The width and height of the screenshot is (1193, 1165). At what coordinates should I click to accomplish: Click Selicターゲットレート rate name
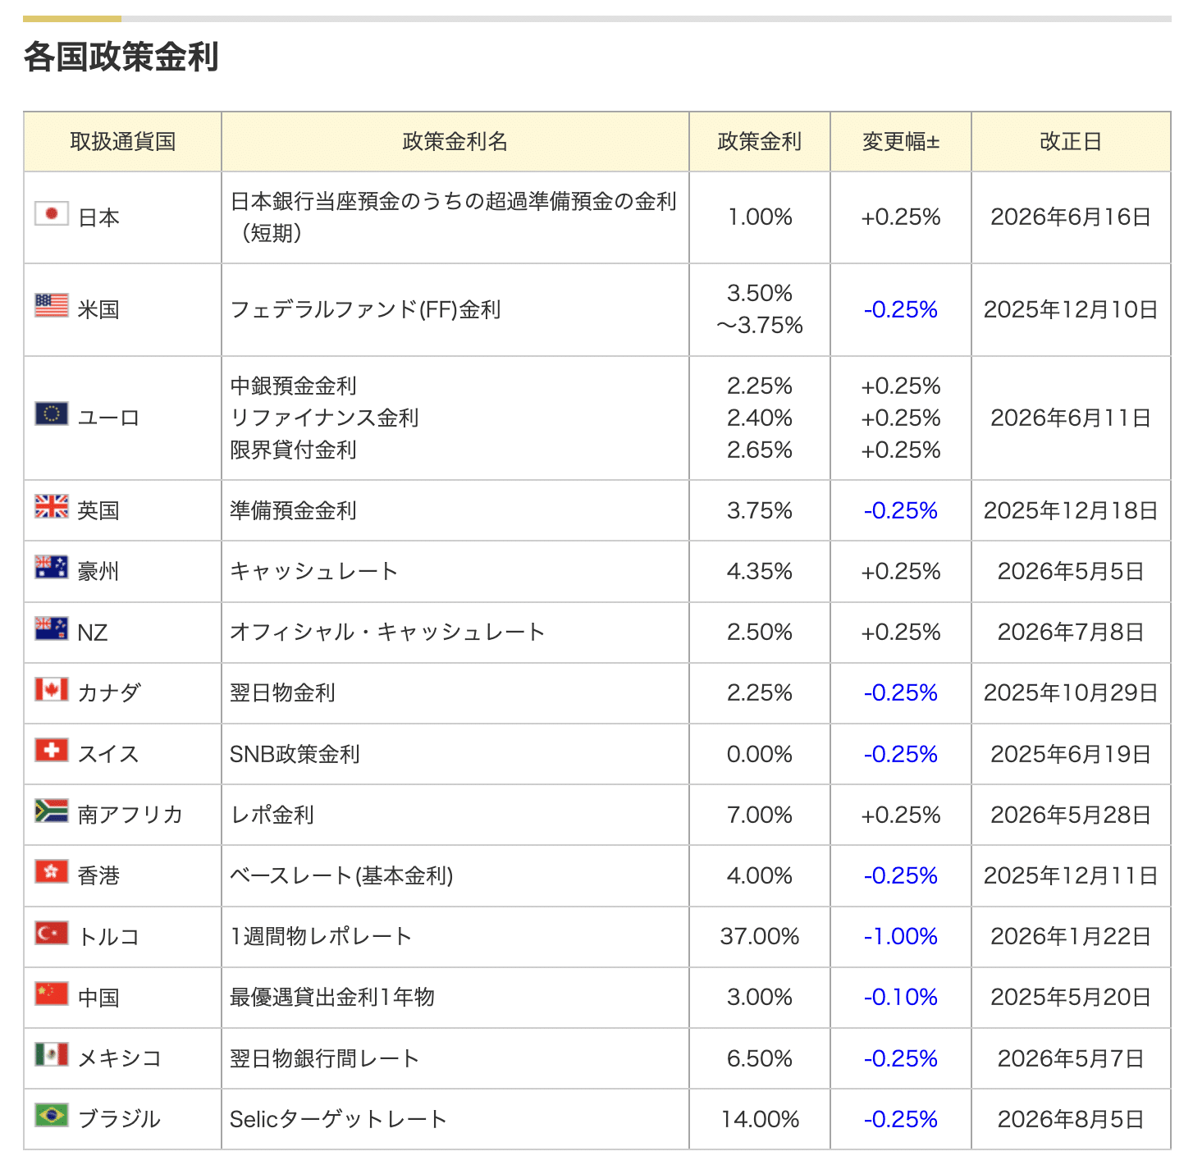pos(339,1119)
